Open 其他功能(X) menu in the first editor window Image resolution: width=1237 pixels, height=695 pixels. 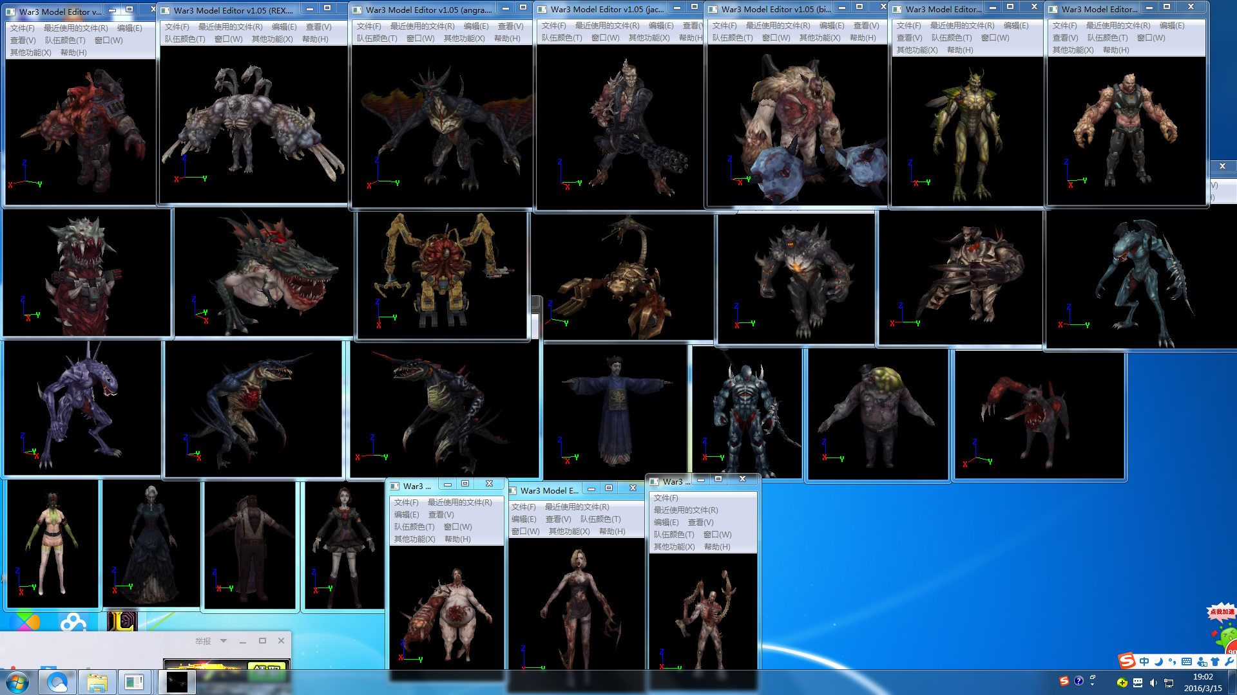30,53
